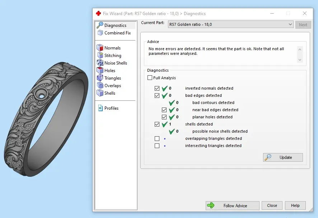Click the advice text 'No more errors are detected'

[175, 49]
